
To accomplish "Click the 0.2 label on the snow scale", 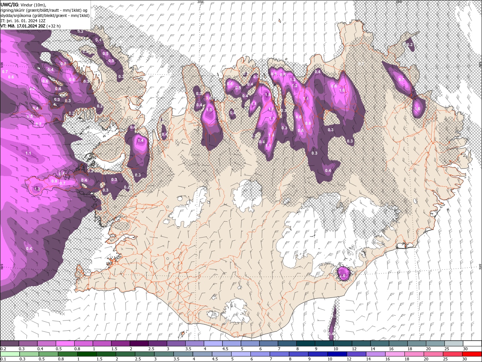I will (x=3, y=349).
